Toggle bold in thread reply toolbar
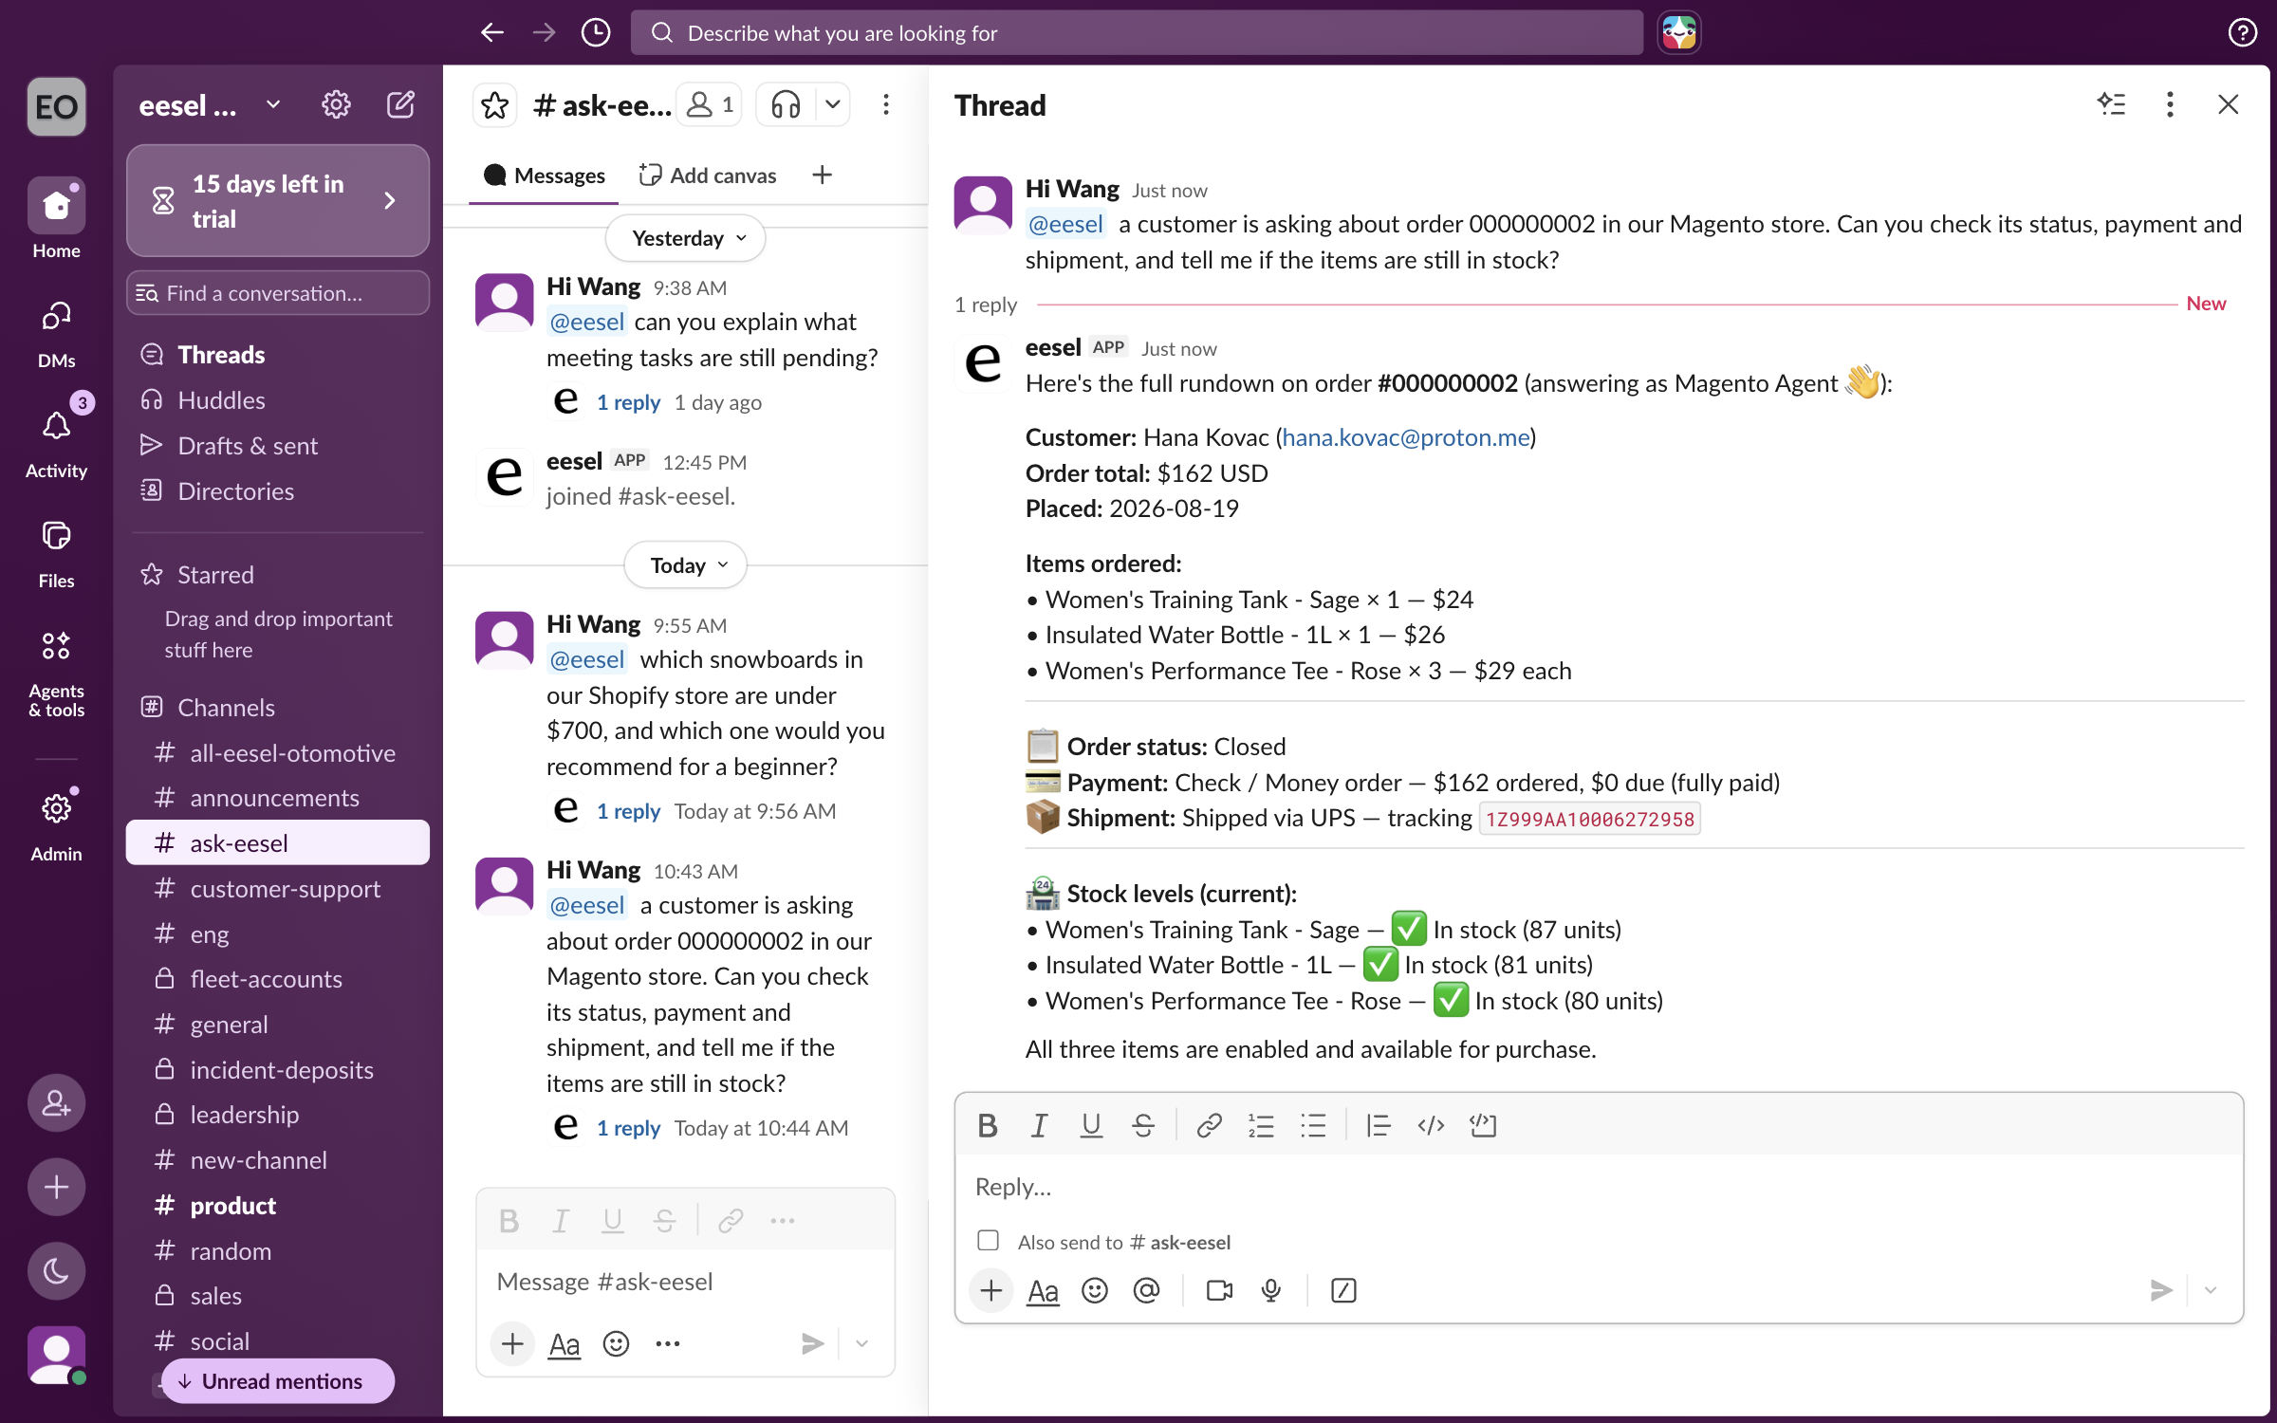 987,1125
